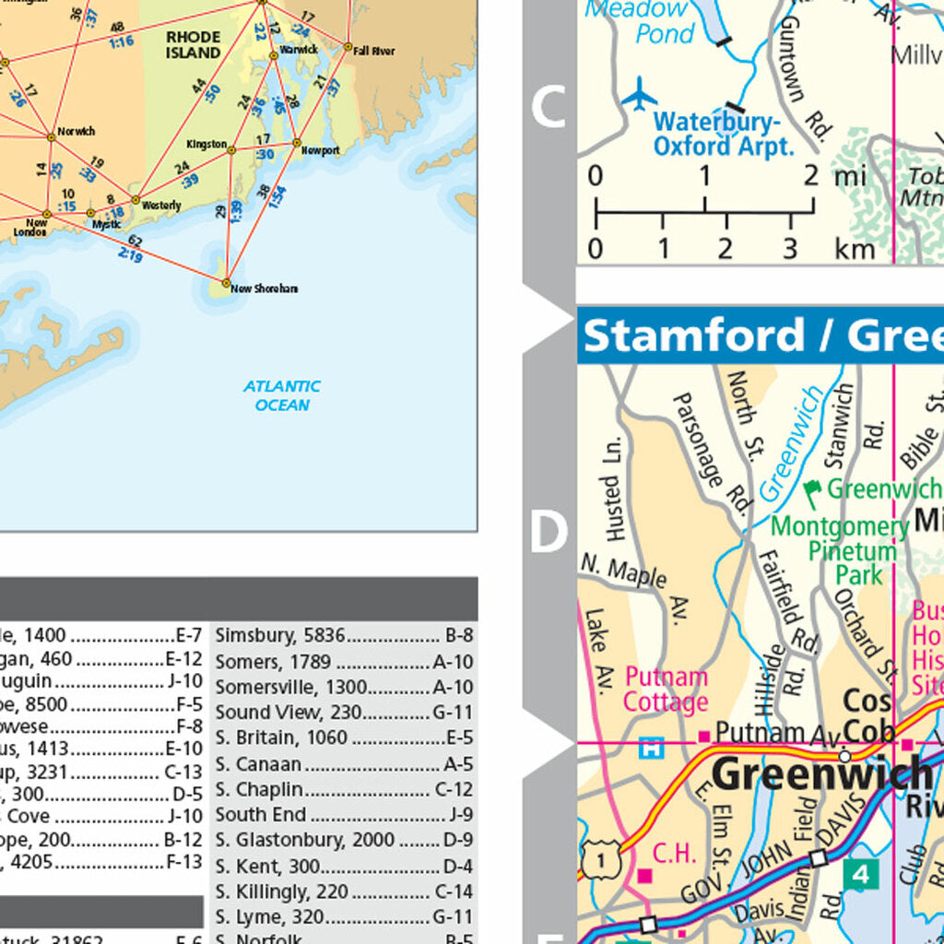Click the Newport city dot
The width and height of the screenshot is (944, 944).
(x=296, y=143)
